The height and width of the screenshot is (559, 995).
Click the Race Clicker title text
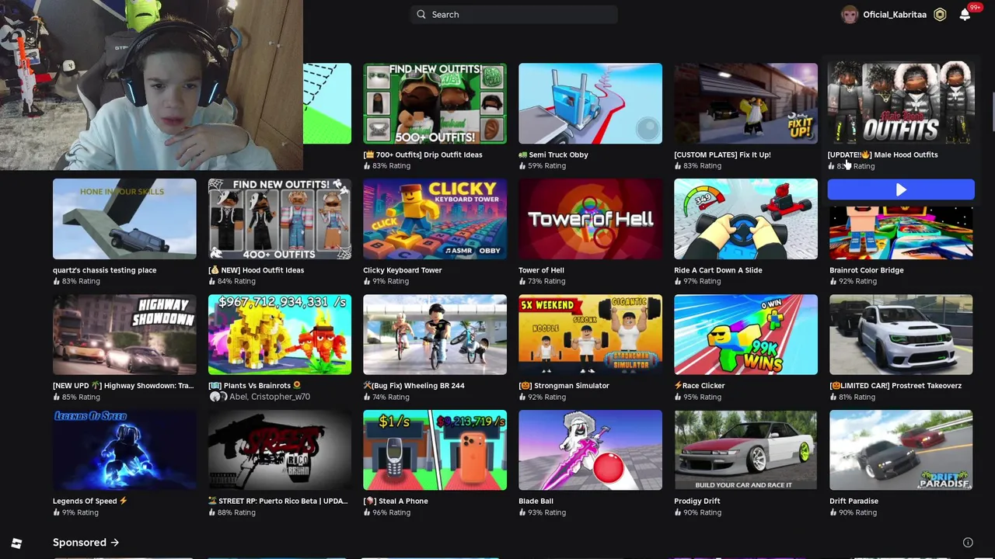[700, 386]
